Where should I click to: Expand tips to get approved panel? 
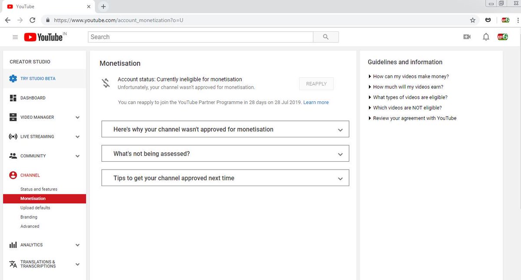pos(225,178)
